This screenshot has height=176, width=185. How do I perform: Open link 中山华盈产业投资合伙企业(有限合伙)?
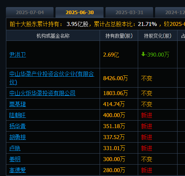tap(52, 78)
